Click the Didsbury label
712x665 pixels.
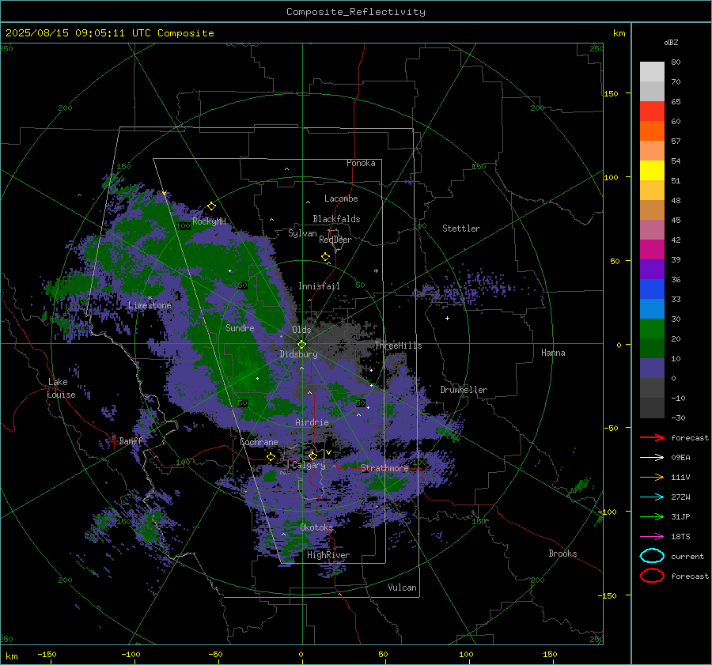(x=298, y=354)
